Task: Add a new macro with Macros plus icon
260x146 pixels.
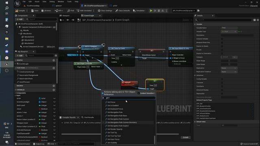Action: tap(54, 86)
